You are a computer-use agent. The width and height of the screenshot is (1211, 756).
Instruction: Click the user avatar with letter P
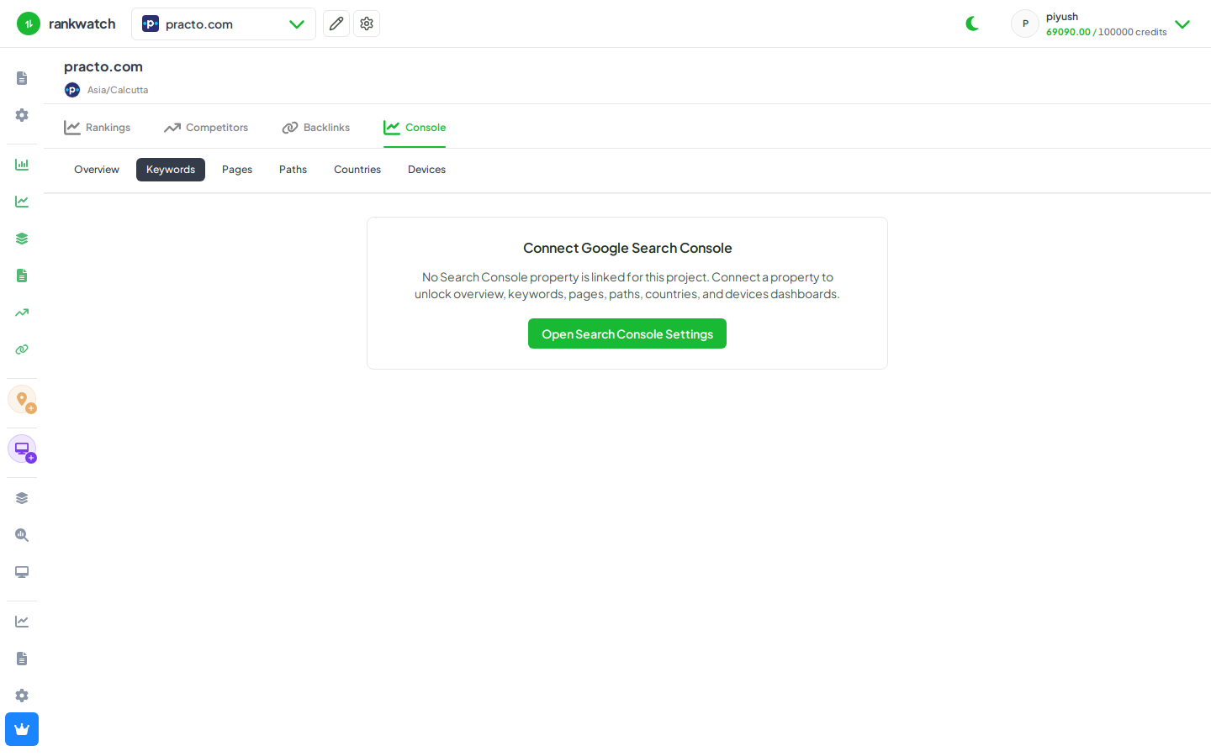pos(1025,24)
